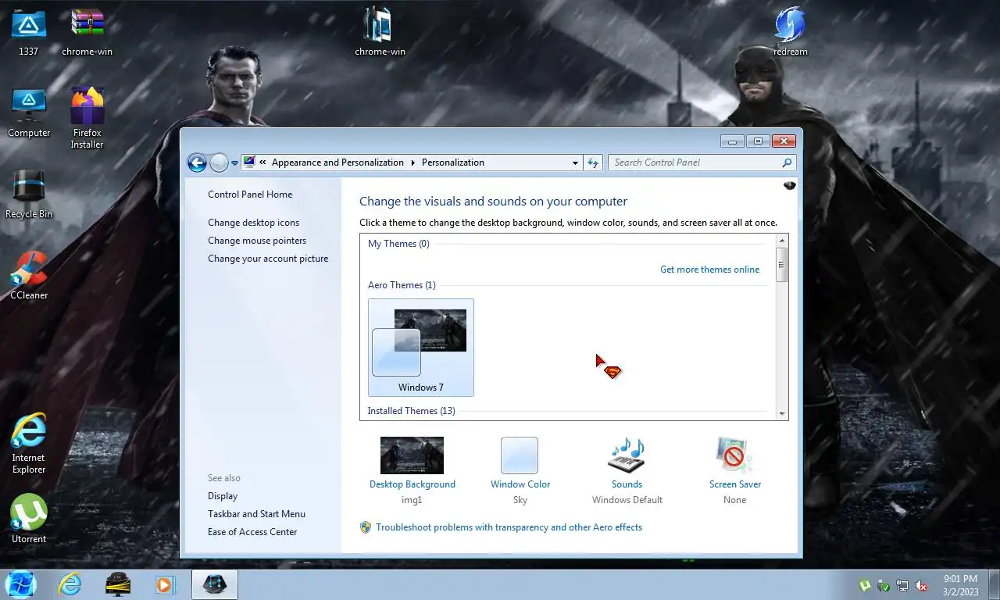
Task: Navigate to Appearance and Personalization breadcrumb
Action: coord(337,162)
